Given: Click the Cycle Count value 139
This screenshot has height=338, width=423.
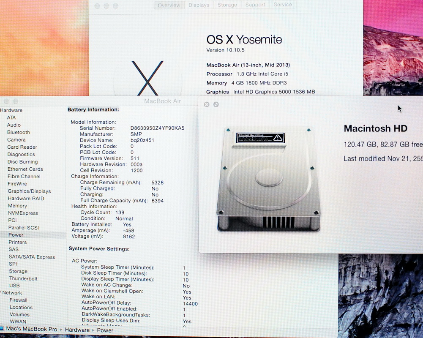Looking at the screenshot, I should 120,213.
